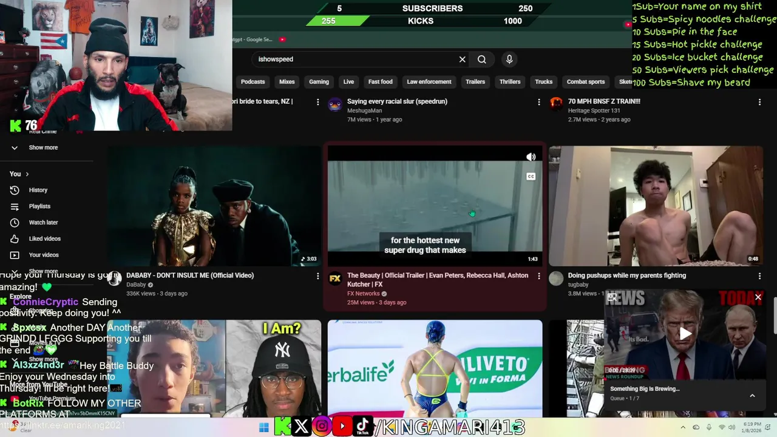Viewport: 777px width, 437px height.
Task: Select the Thrillers filter chip
Action: [510, 82]
